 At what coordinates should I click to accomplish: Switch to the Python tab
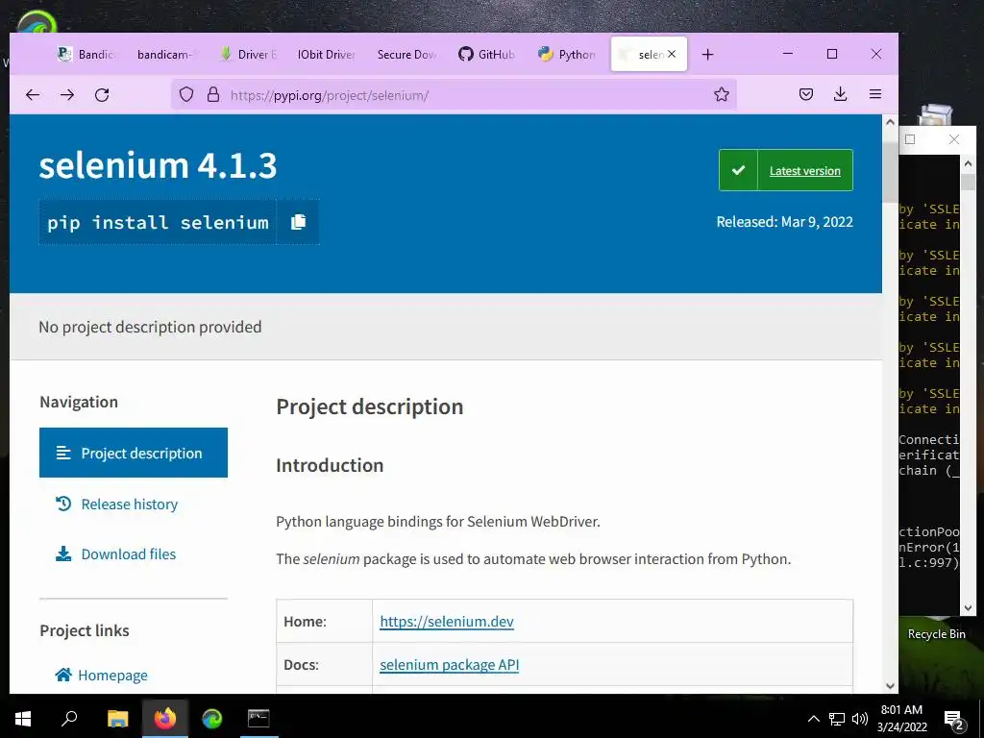(567, 55)
